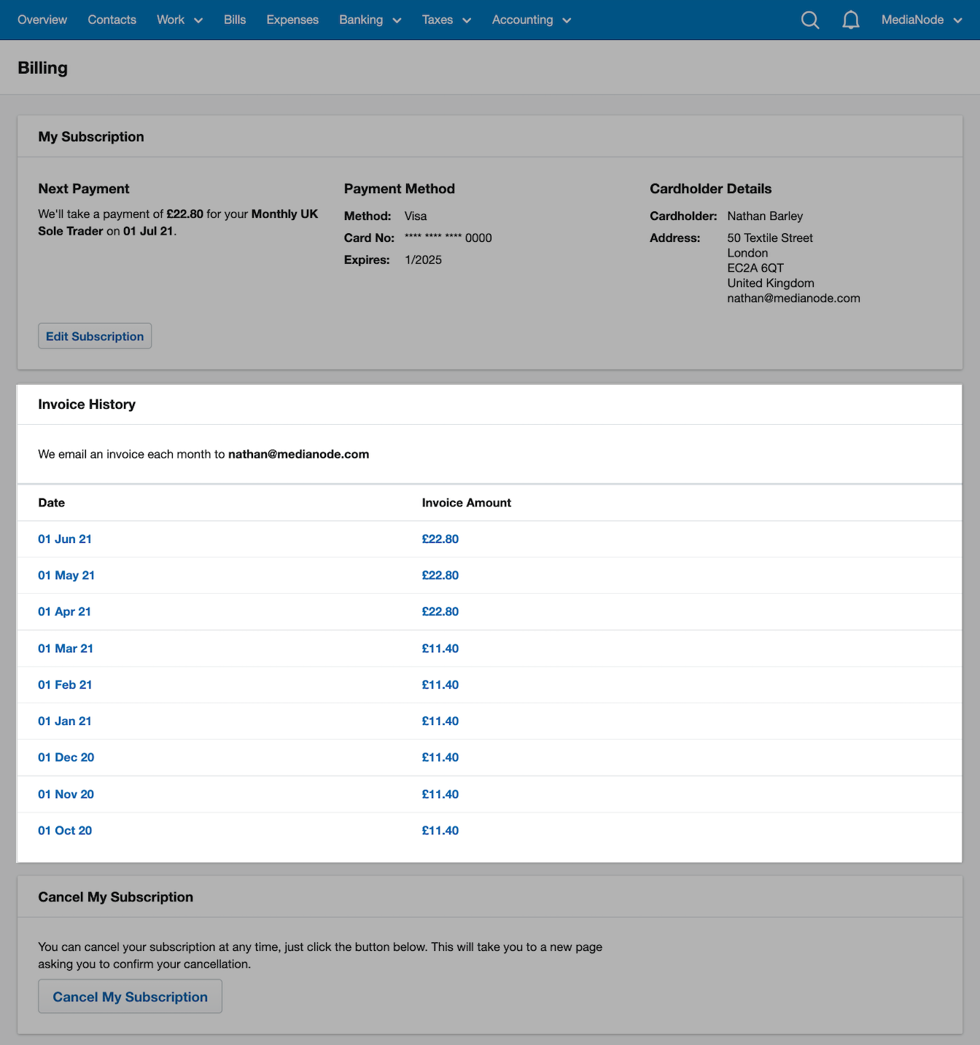Click the notification bell icon
This screenshot has width=980, height=1045.
click(850, 20)
